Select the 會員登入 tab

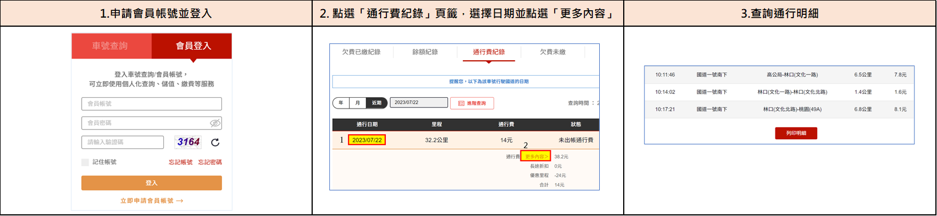pos(192,46)
